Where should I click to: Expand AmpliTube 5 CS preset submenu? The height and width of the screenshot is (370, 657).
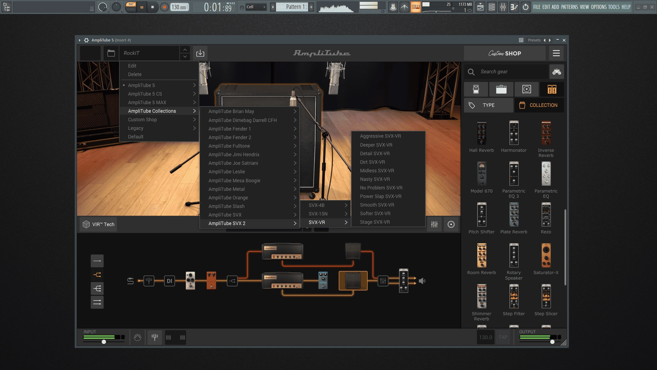click(x=159, y=94)
